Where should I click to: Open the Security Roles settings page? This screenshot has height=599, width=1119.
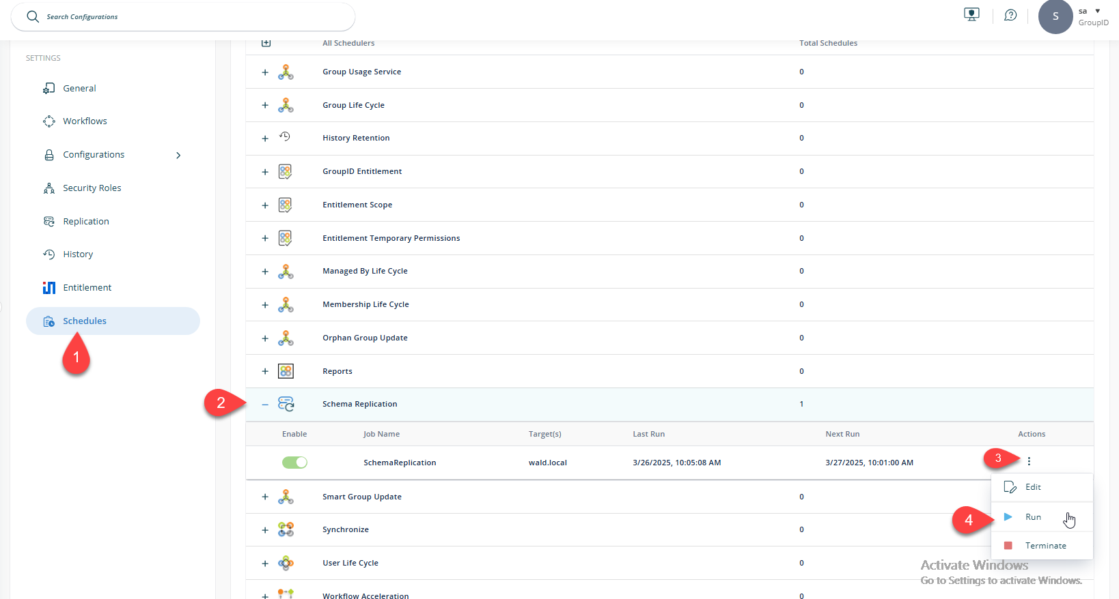(x=92, y=188)
